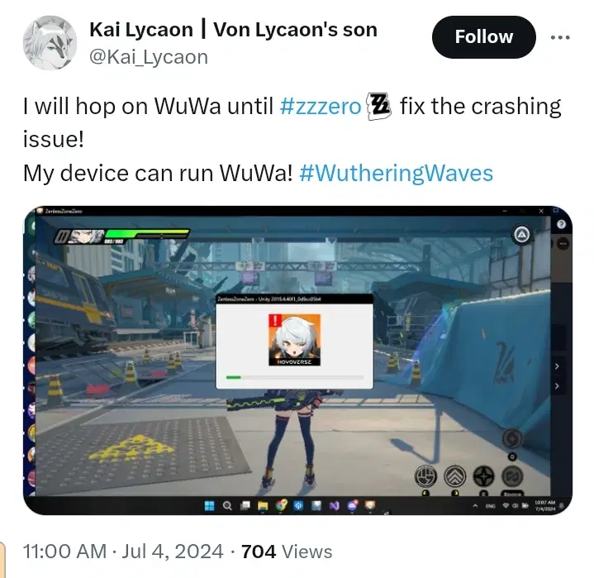Open taskbar search magnifier
Image resolution: width=594 pixels, height=578 pixels.
click(x=227, y=505)
